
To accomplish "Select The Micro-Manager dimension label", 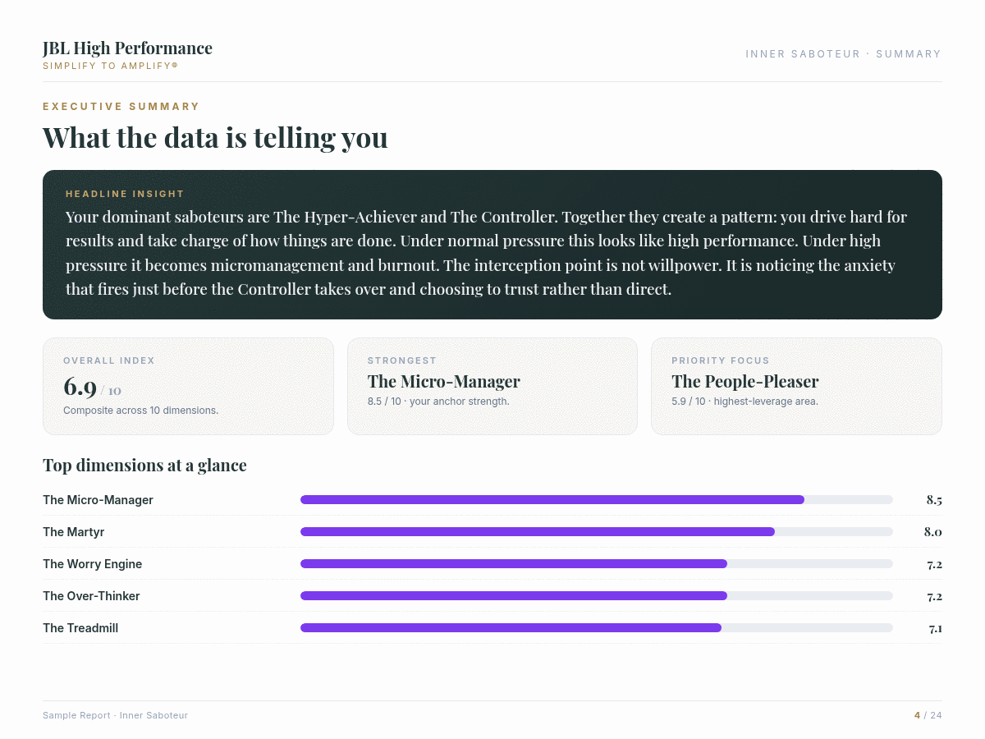I will pyautogui.click(x=98, y=500).
